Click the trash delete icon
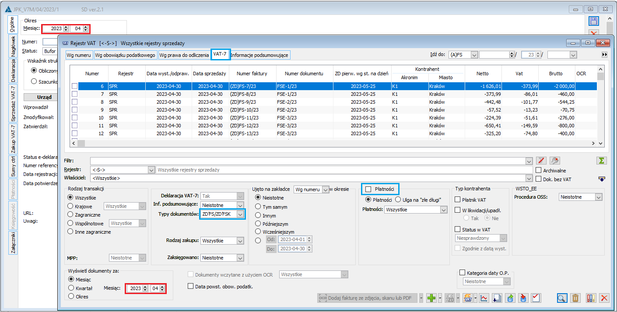 tap(576, 298)
